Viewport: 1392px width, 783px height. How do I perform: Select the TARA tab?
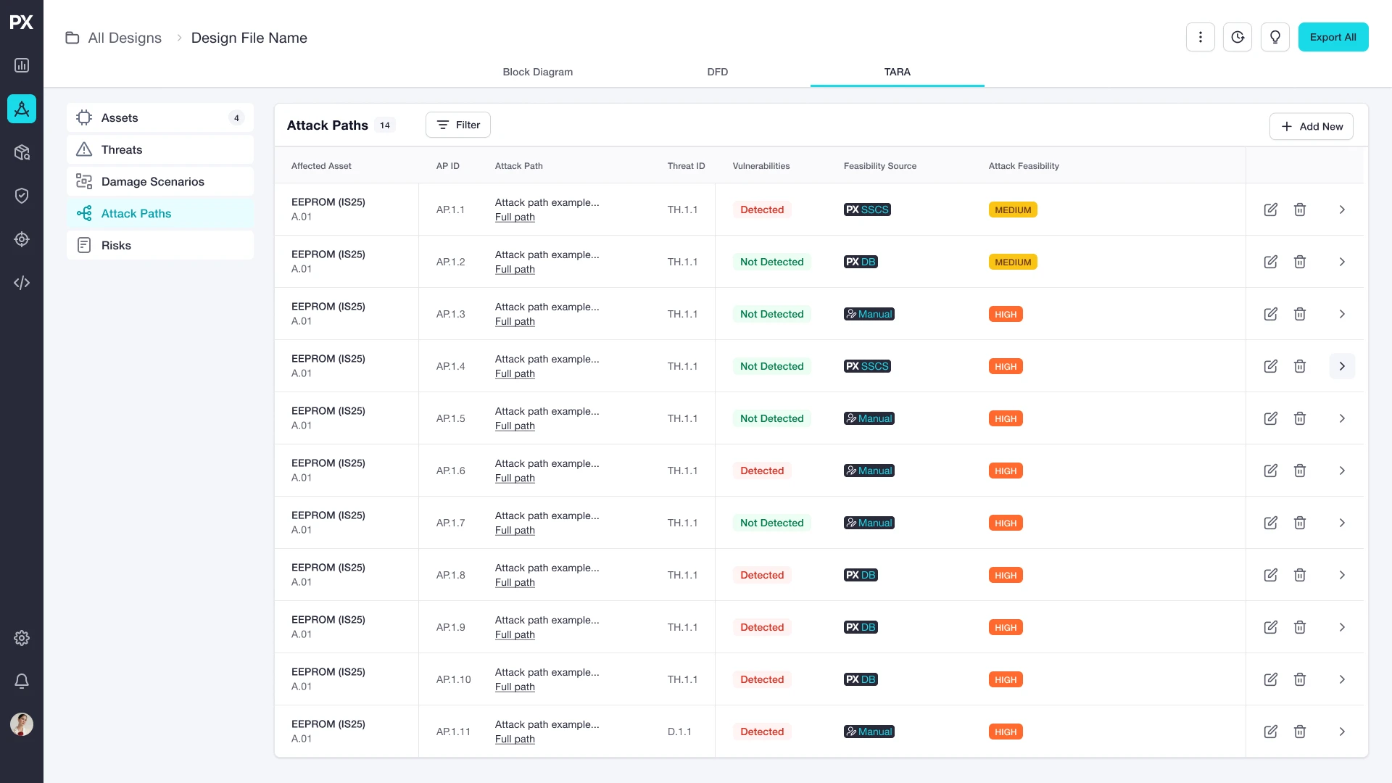(898, 72)
